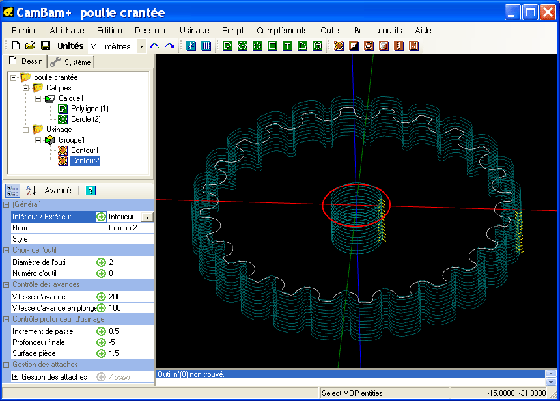Open the Usinage menu
This screenshot has height=401, width=560.
pos(194,31)
